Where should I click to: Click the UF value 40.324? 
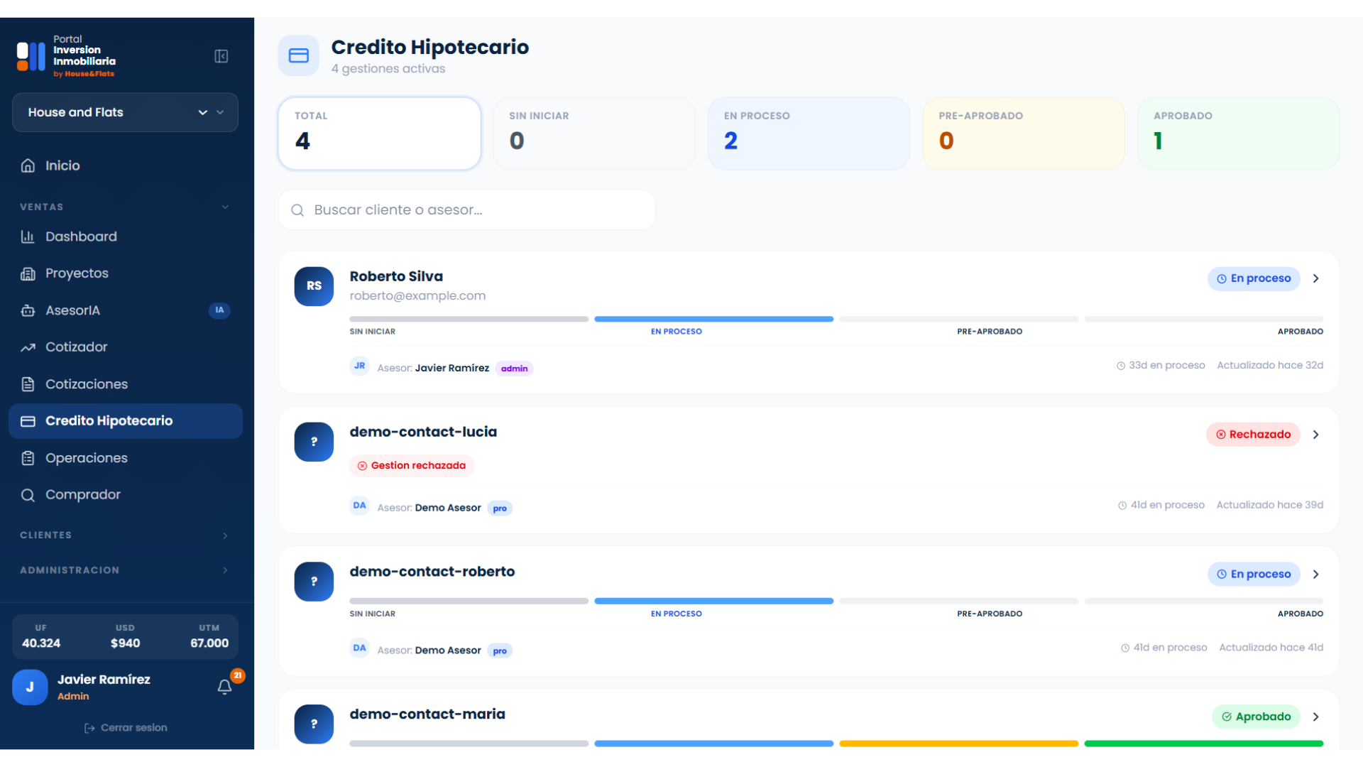click(x=41, y=643)
